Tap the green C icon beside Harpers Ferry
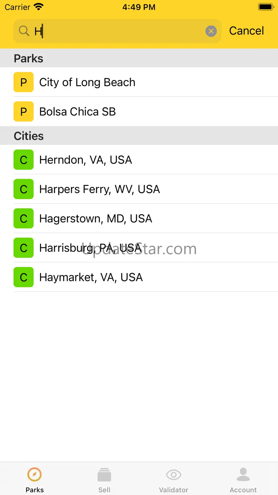Screen dimensions: 278x495 click(24, 189)
